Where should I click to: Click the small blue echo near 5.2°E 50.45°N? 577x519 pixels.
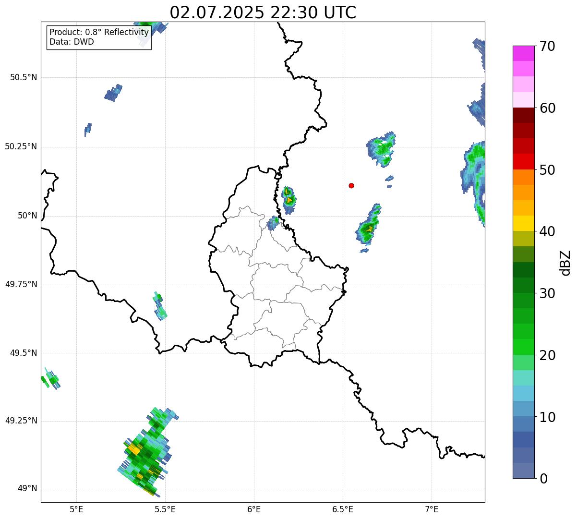click(x=113, y=93)
